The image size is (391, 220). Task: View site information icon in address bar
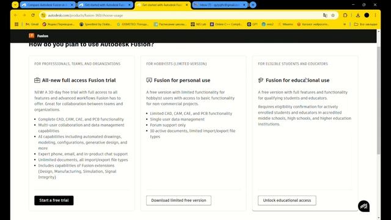point(43,15)
